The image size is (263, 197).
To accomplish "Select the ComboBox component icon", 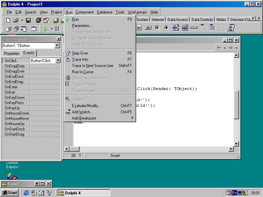I will point(185,28).
